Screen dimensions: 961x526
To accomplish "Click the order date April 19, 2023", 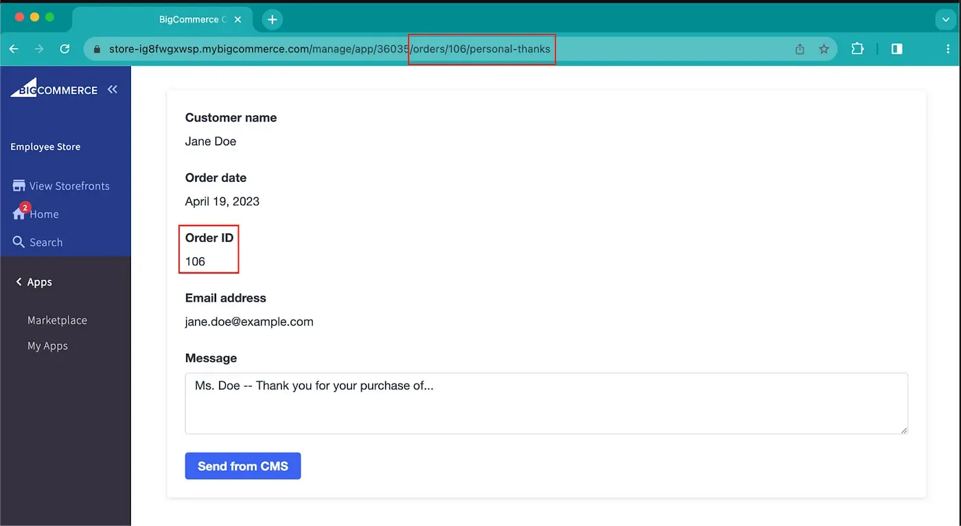I will click(x=222, y=202).
